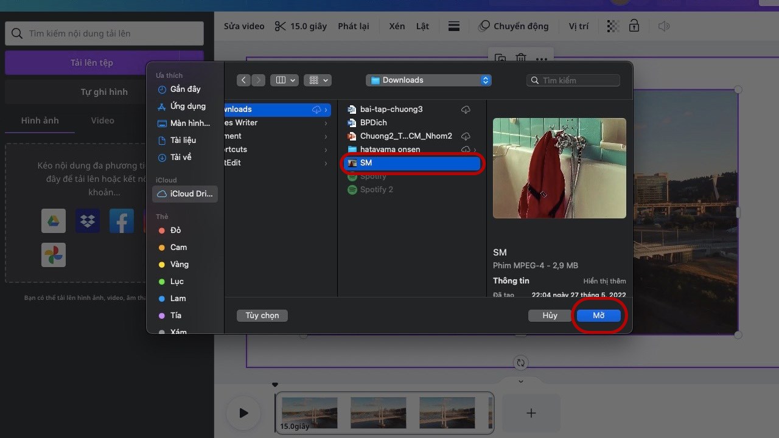Switch to the Video tab
The height and width of the screenshot is (438, 779).
(102, 120)
